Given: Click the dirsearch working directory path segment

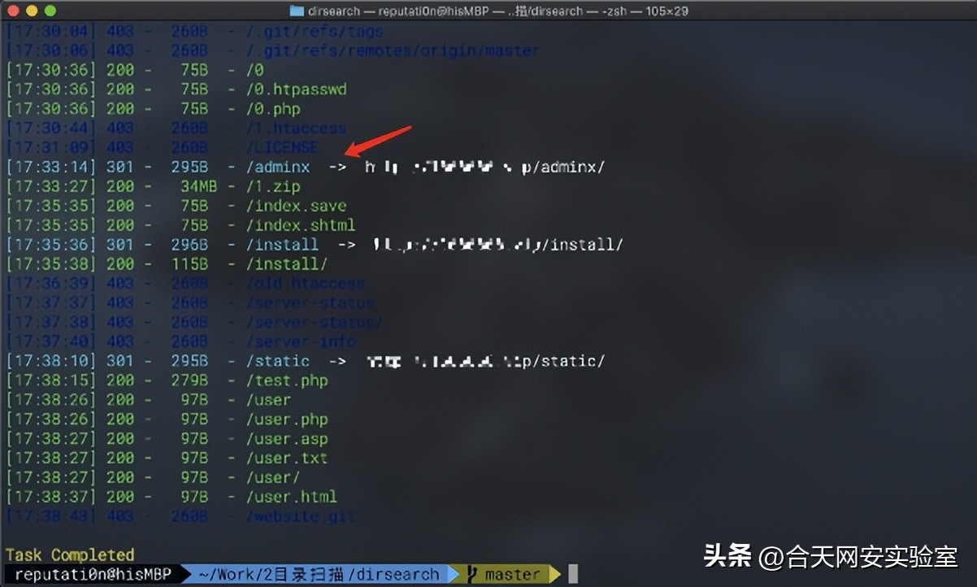Looking at the screenshot, I should [x=319, y=575].
